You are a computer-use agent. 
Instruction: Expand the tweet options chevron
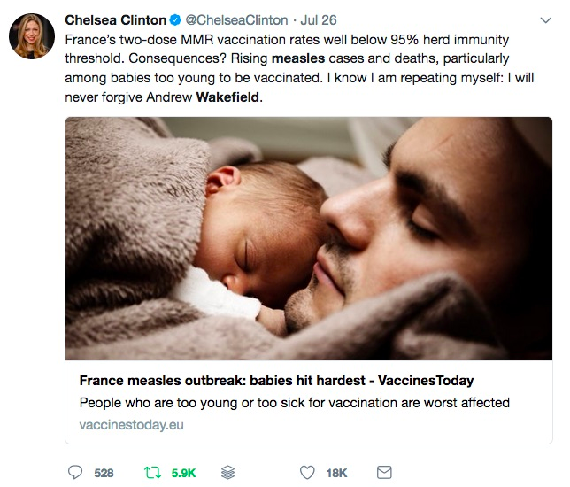(543, 20)
